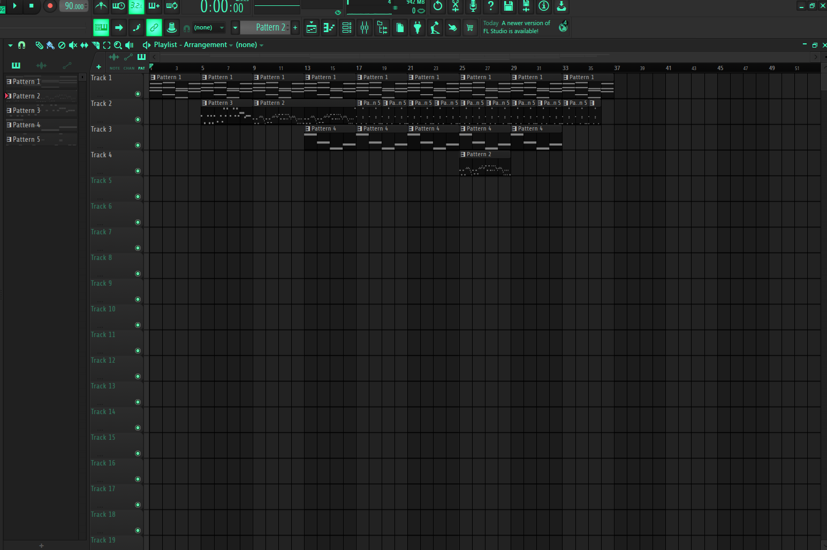Mute Track 4 with its green LED
This screenshot has height=550, width=827.
click(x=138, y=171)
